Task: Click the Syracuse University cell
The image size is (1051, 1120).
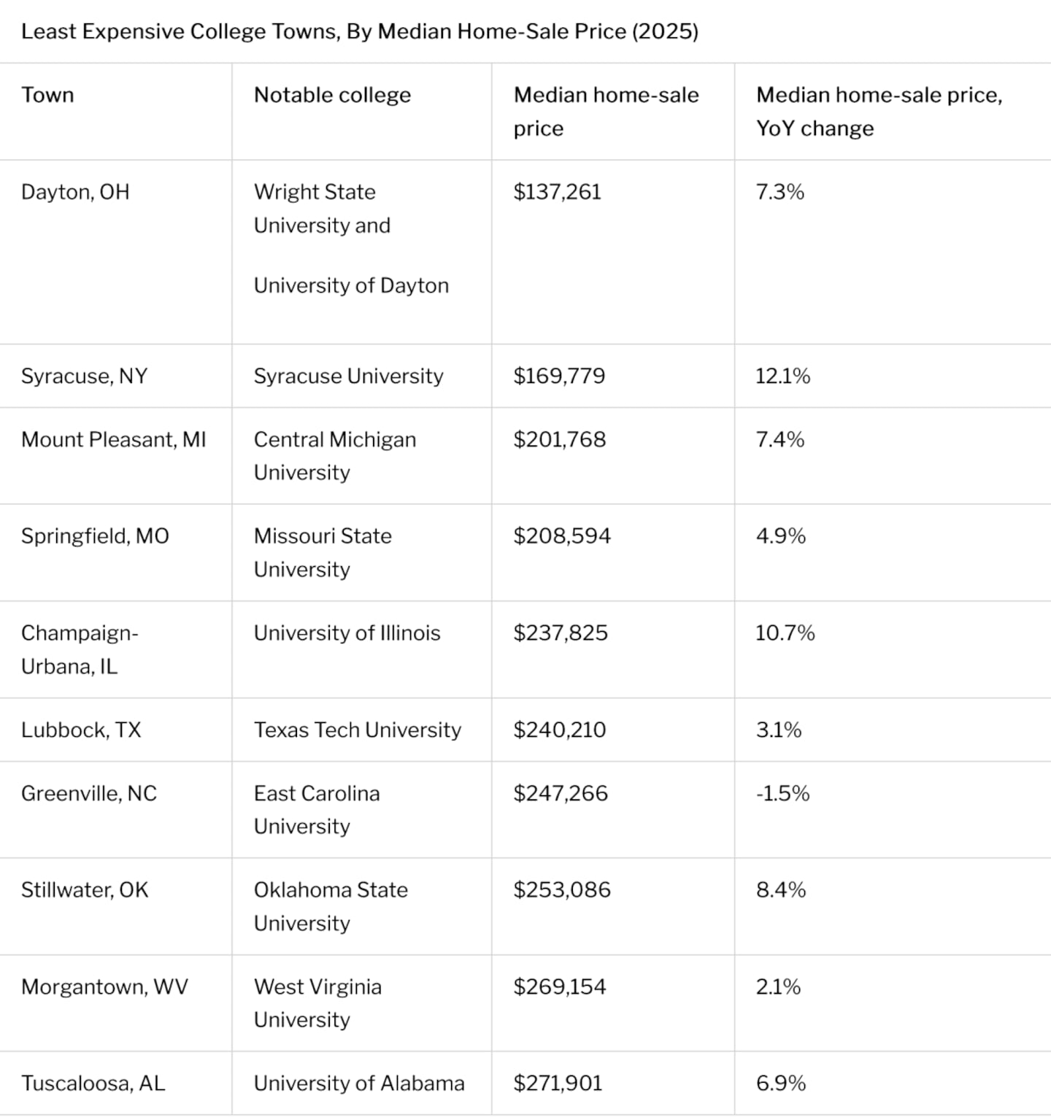Action: click(x=348, y=376)
